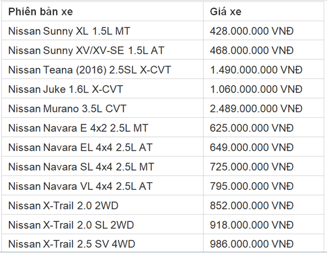Select the 1.060.000.000 VNĐ price cell

tap(256, 89)
